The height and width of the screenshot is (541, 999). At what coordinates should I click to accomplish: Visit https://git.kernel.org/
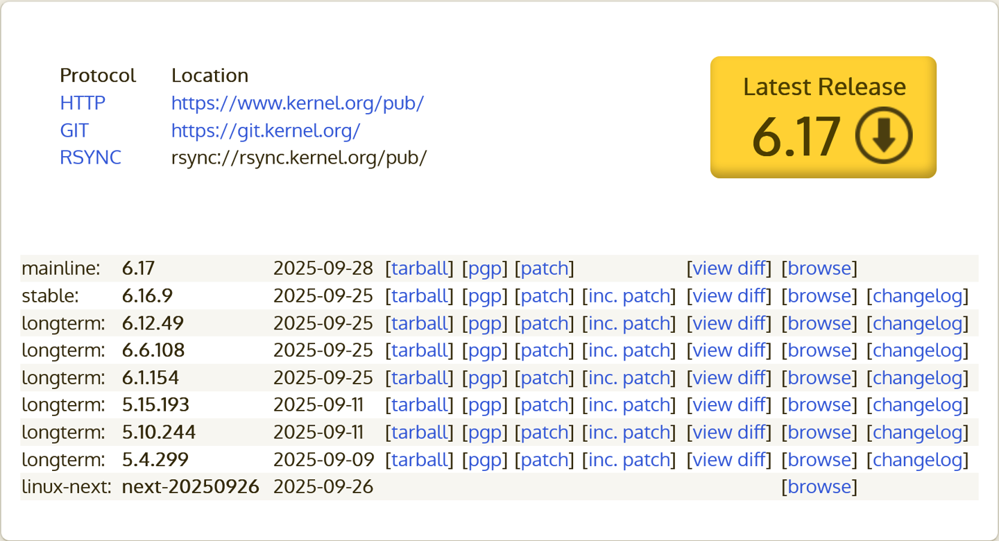click(x=265, y=130)
